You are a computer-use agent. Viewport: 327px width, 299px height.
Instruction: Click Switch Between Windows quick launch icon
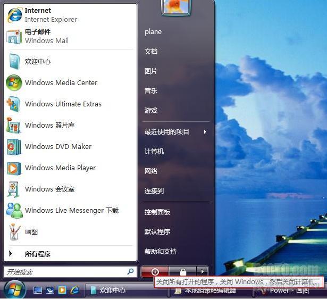coord(50,290)
